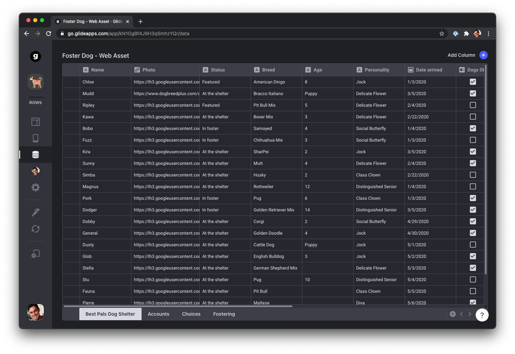Click the Photo column link icon
The image size is (515, 354).
pos(137,70)
